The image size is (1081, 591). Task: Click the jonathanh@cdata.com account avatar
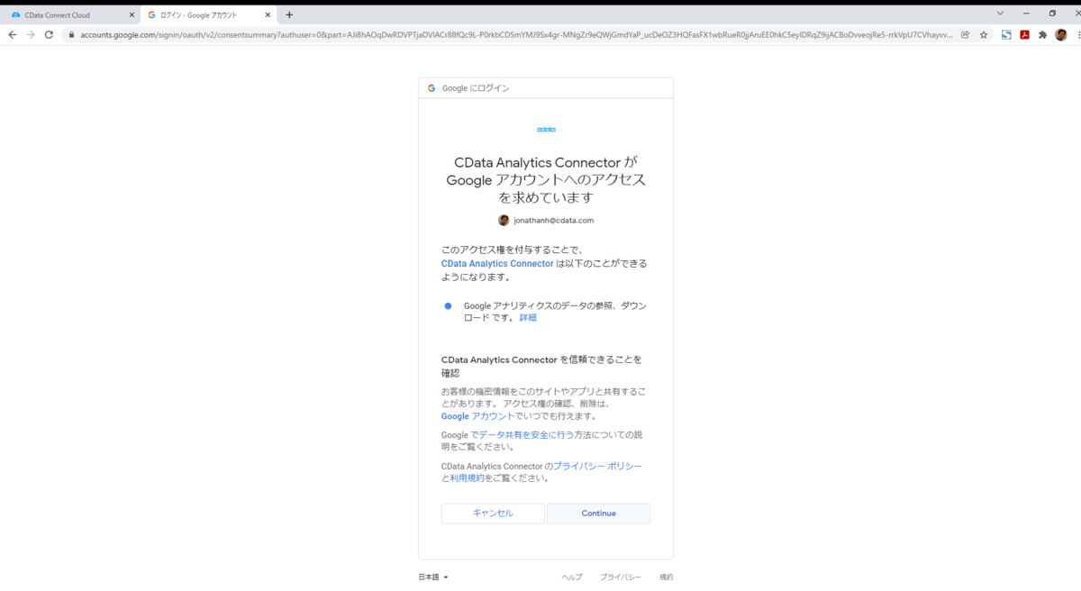tap(504, 220)
